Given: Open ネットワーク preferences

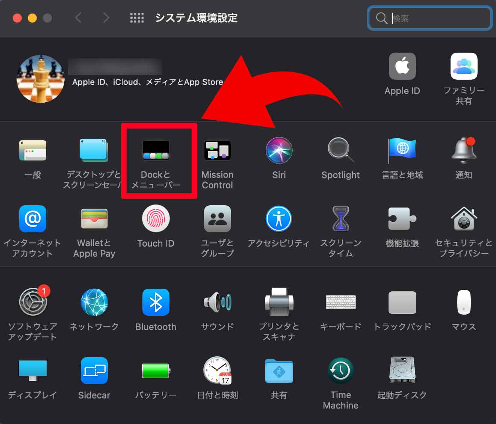Looking at the screenshot, I should [94, 302].
